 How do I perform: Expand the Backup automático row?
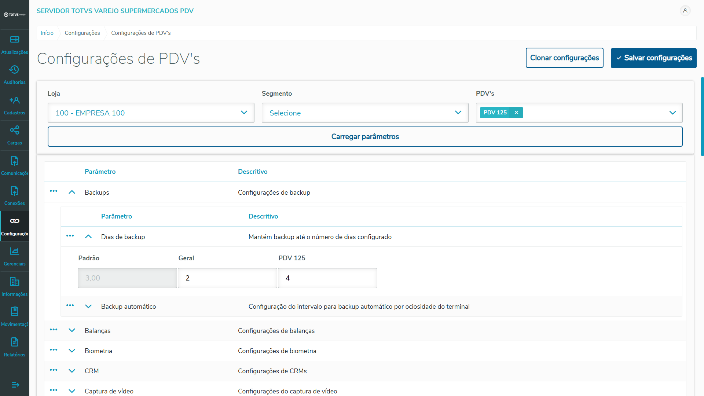pyautogui.click(x=88, y=307)
